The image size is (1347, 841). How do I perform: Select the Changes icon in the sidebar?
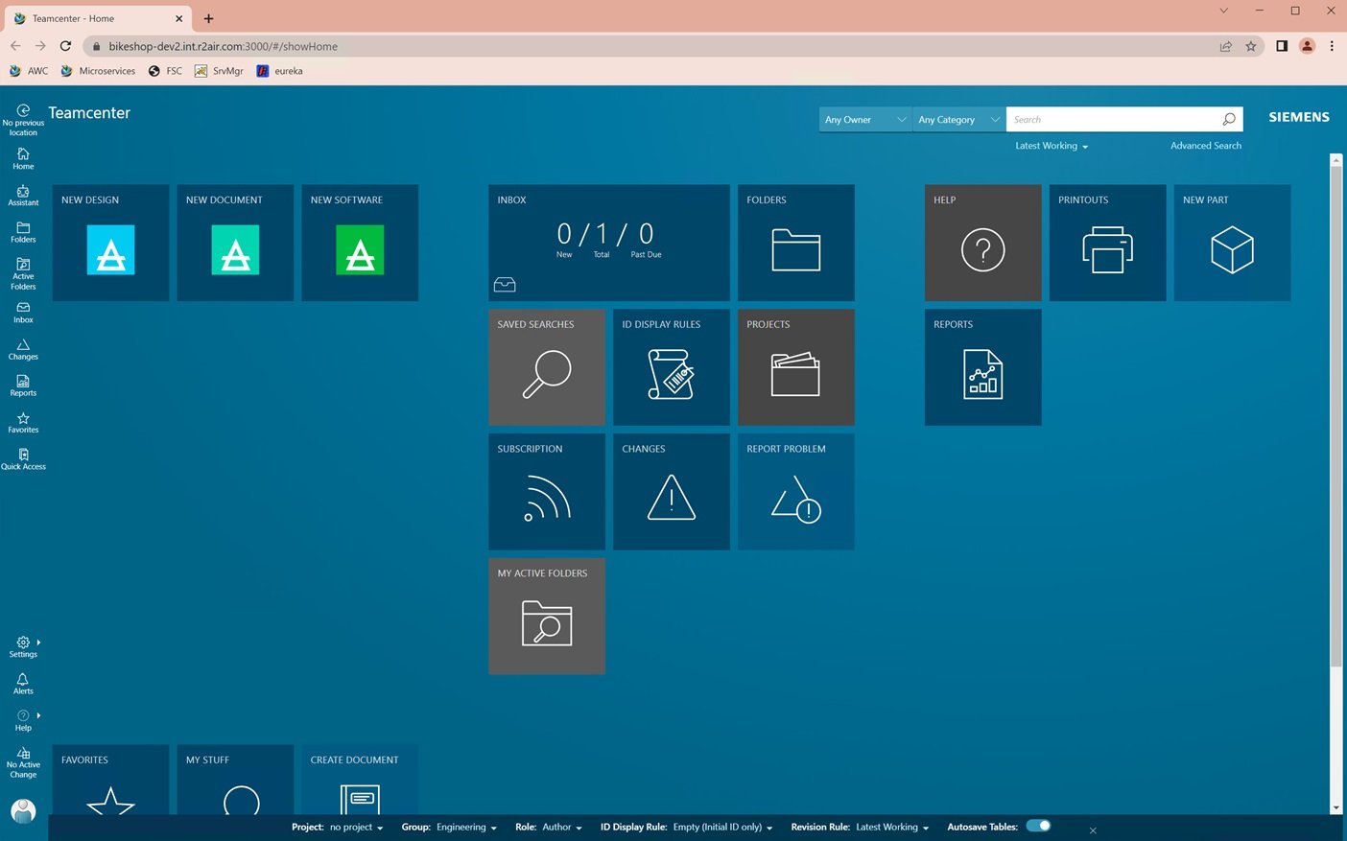tap(22, 349)
